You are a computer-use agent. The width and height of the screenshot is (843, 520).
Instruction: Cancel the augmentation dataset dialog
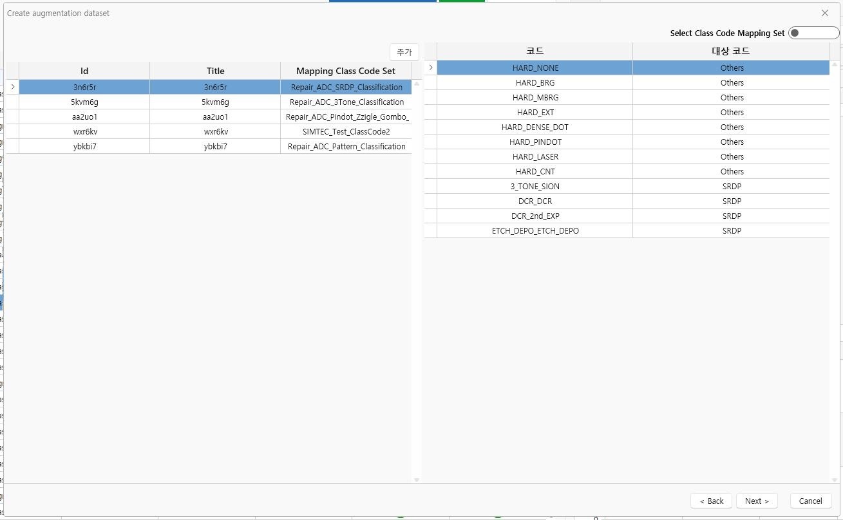pyautogui.click(x=810, y=501)
